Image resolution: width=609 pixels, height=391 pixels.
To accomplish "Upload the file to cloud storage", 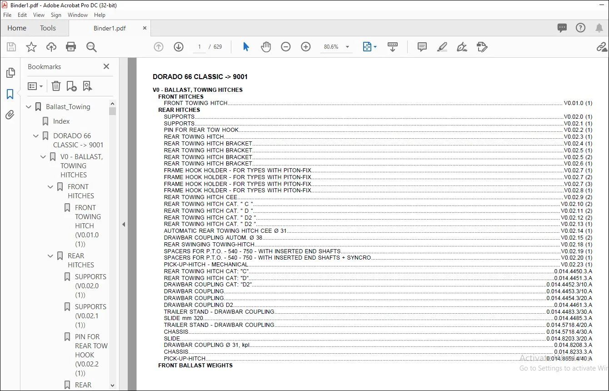I will [51, 47].
